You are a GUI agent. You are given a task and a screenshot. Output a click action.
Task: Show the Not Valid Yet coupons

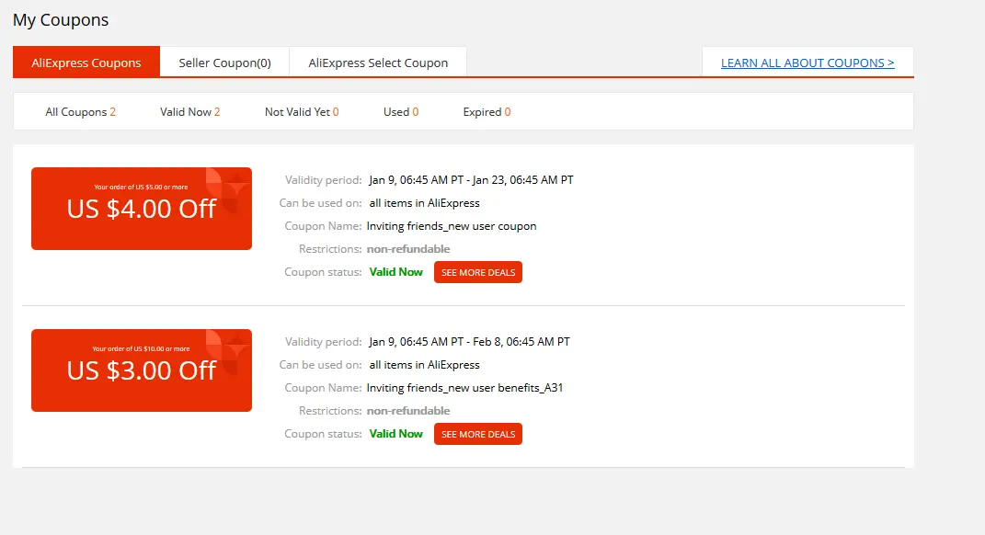(x=302, y=112)
